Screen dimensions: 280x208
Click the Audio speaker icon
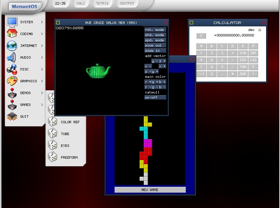pyautogui.click(x=12, y=57)
